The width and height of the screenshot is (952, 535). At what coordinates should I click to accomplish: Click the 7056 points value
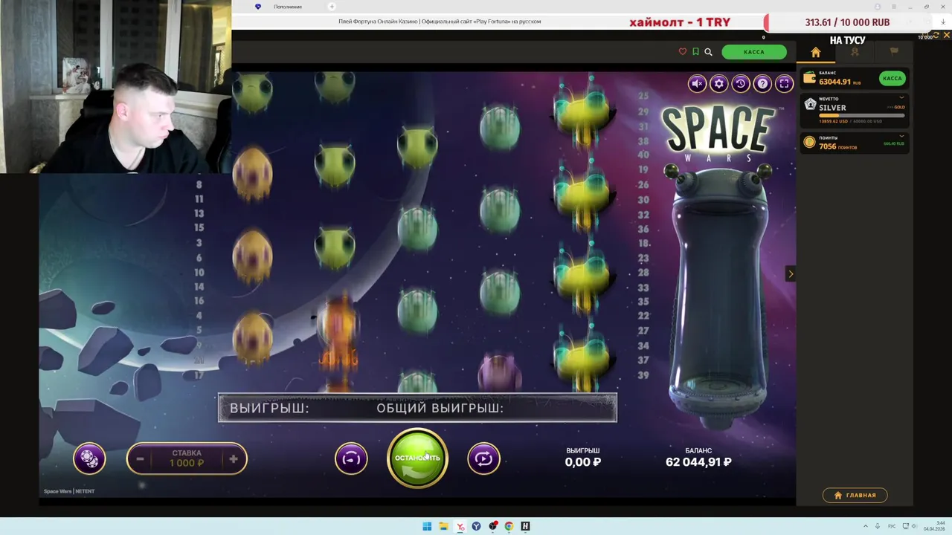point(828,146)
